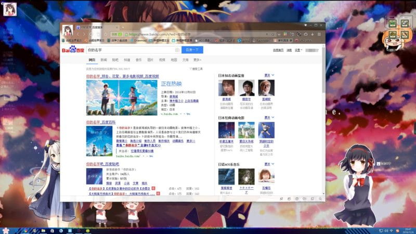
Task: Switch to the 文库 search tab
Action: (185, 60)
